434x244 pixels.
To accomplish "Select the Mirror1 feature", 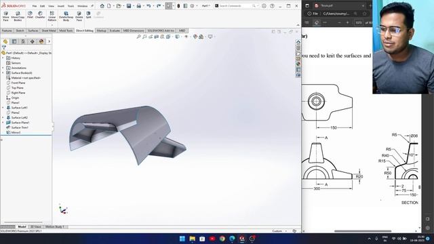I will 16,133.
